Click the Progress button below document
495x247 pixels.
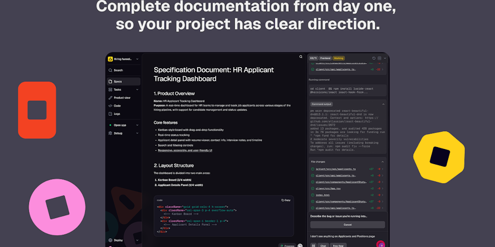click(287, 246)
